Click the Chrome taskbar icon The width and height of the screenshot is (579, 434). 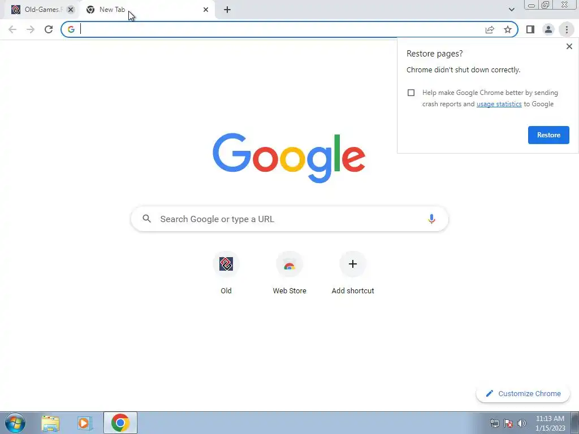(120, 423)
